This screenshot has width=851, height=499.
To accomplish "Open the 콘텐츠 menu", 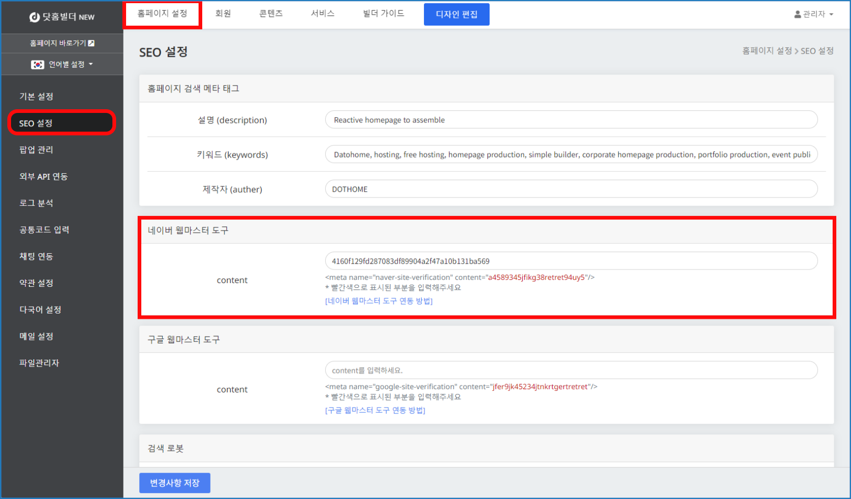I will (271, 14).
